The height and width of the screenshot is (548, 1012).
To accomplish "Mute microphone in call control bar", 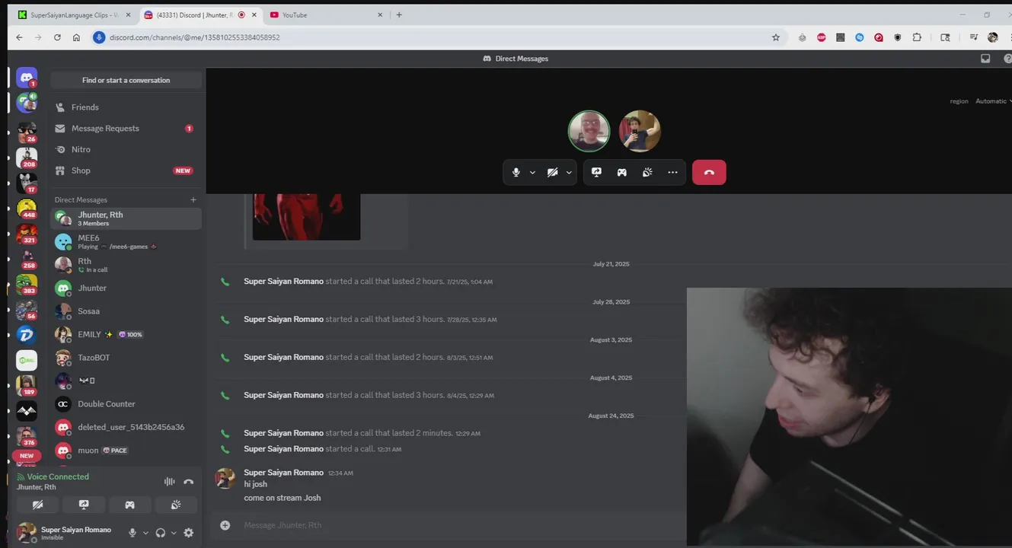I will point(516,173).
